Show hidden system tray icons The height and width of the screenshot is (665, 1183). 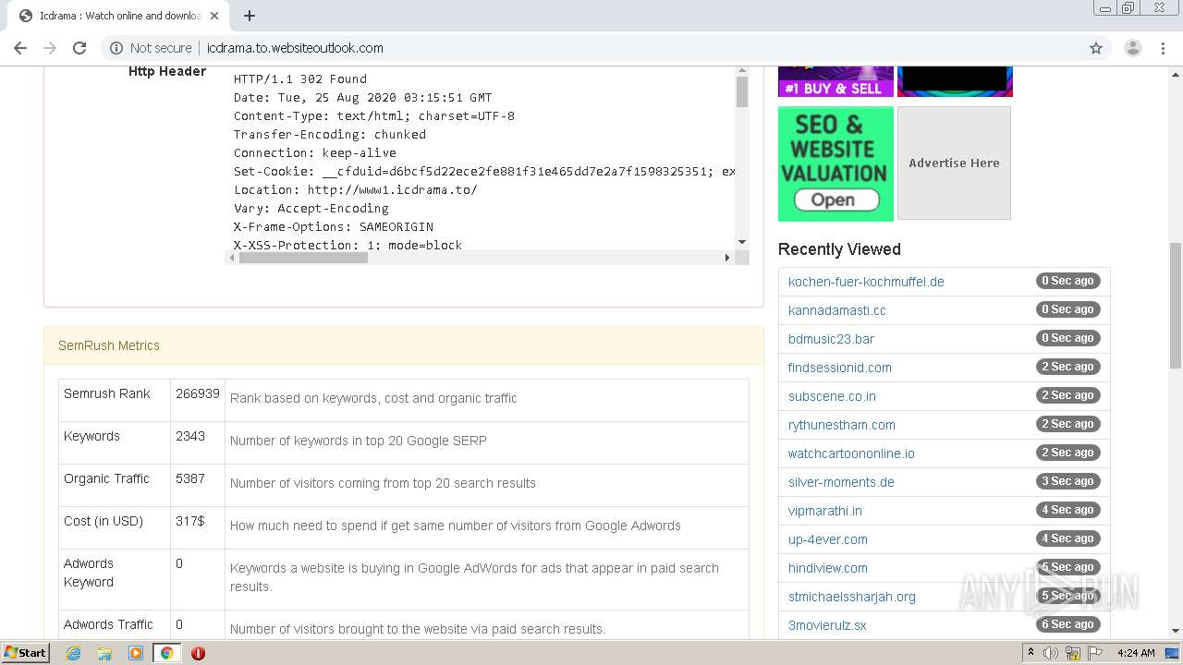tap(1031, 653)
